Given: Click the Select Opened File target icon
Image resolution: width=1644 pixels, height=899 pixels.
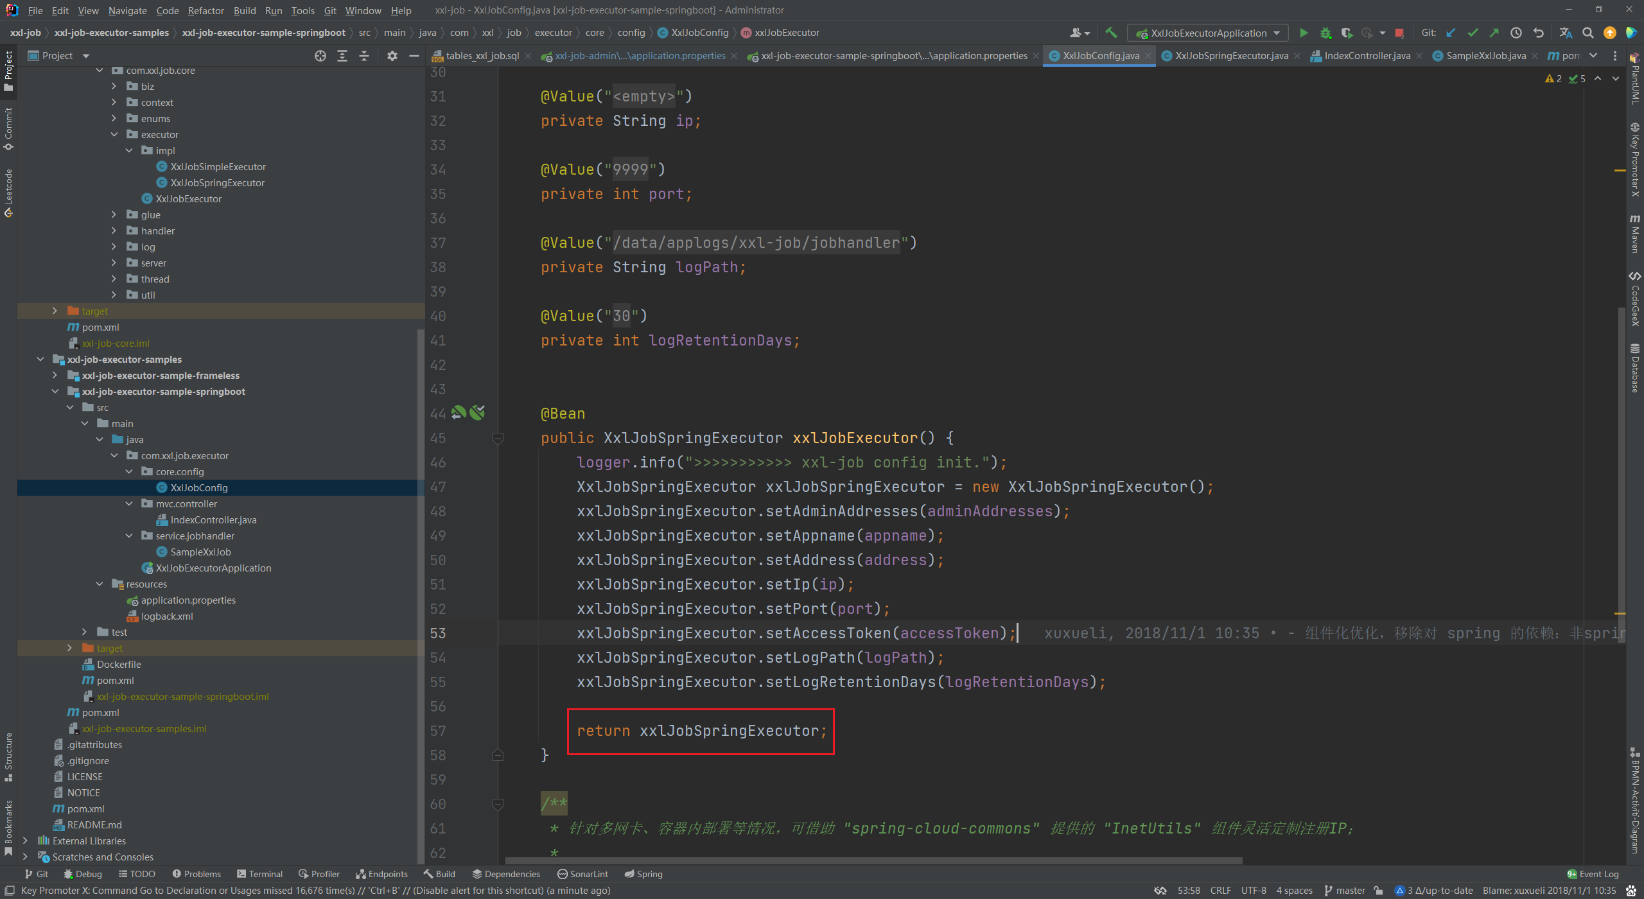Looking at the screenshot, I should tap(320, 56).
